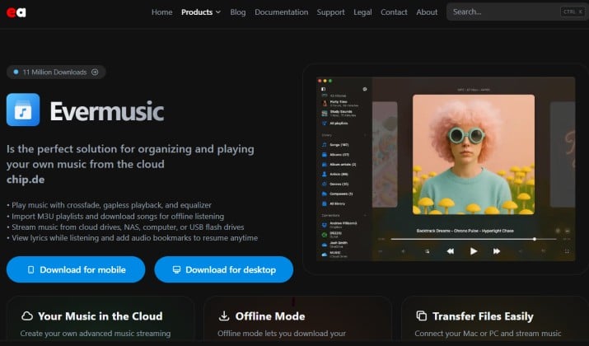This screenshot has height=346, width=589.
Task: Select Album artists in the preview library list
Action: tap(339, 165)
